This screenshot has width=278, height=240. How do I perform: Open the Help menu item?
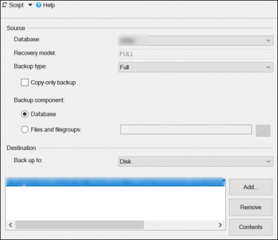[x=49, y=5]
